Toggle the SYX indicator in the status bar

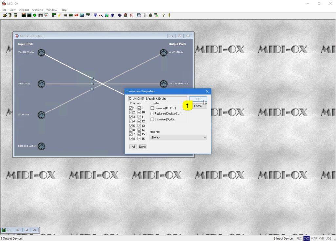[x=306, y=238]
